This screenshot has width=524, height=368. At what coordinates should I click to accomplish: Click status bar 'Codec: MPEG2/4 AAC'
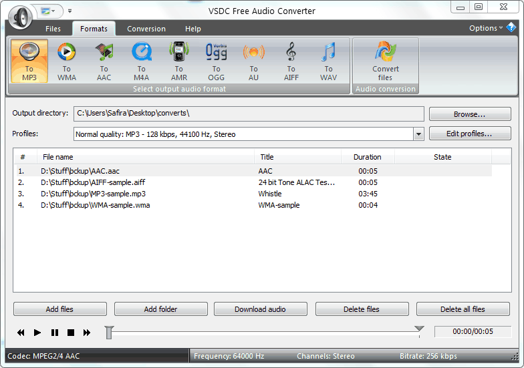tap(43, 356)
